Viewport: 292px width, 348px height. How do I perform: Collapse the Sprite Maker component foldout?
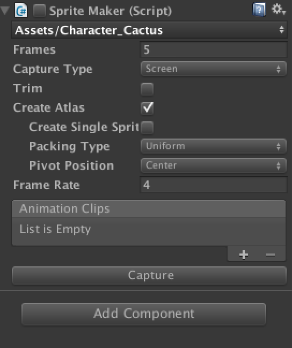(x=5, y=10)
